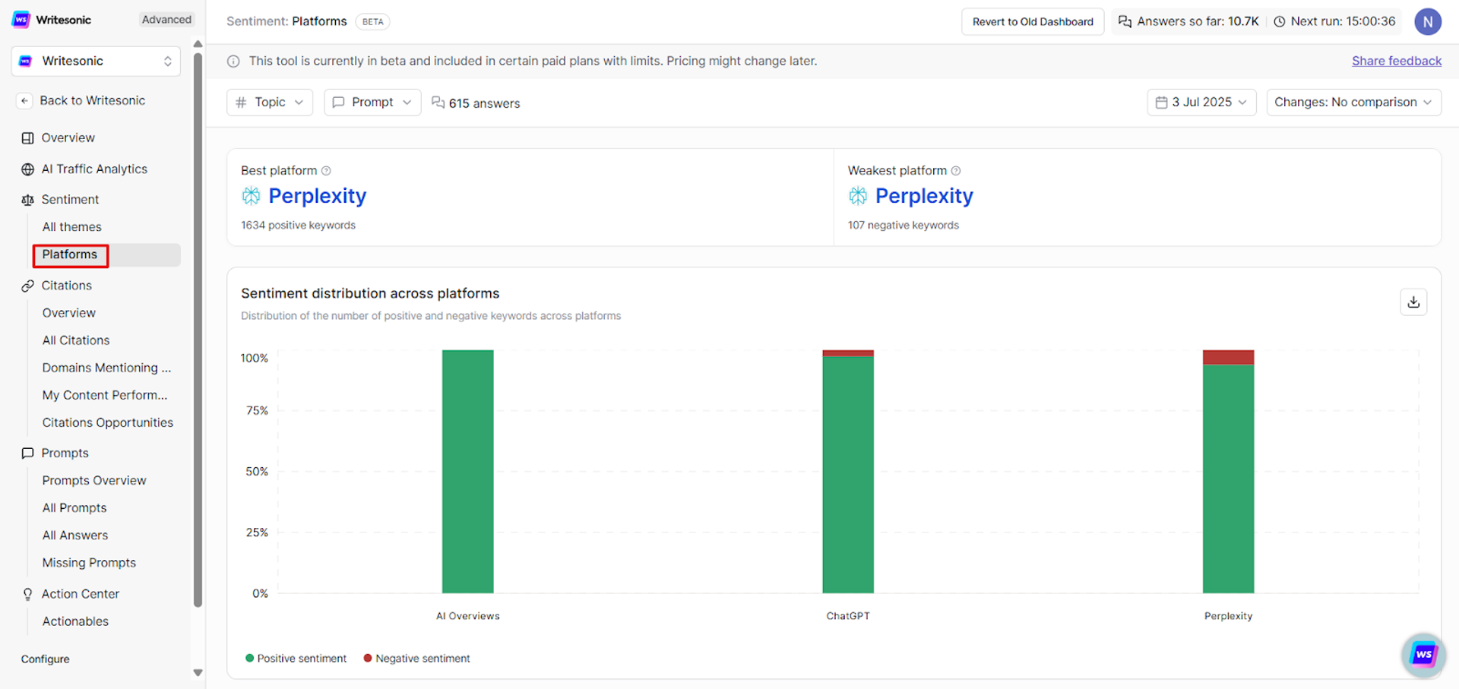Click the Advanced plan badge
The height and width of the screenshot is (689, 1459).
(166, 20)
